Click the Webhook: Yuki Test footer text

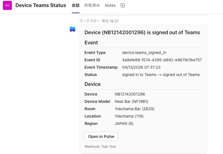pyautogui.click(x=100, y=147)
